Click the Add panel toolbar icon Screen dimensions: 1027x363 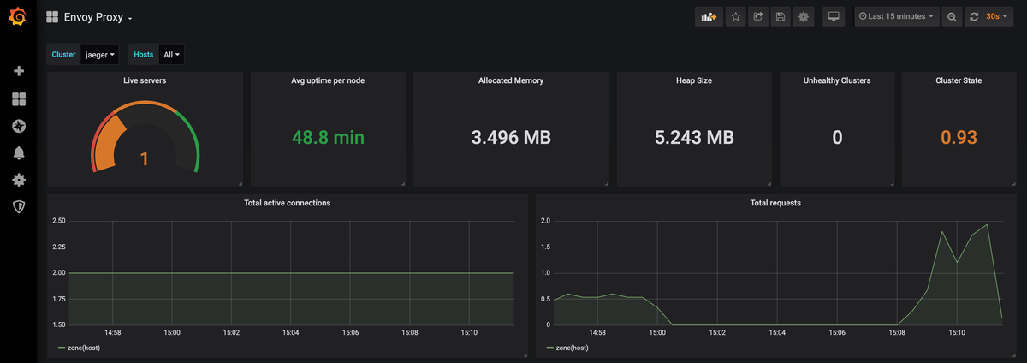[708, 16]
